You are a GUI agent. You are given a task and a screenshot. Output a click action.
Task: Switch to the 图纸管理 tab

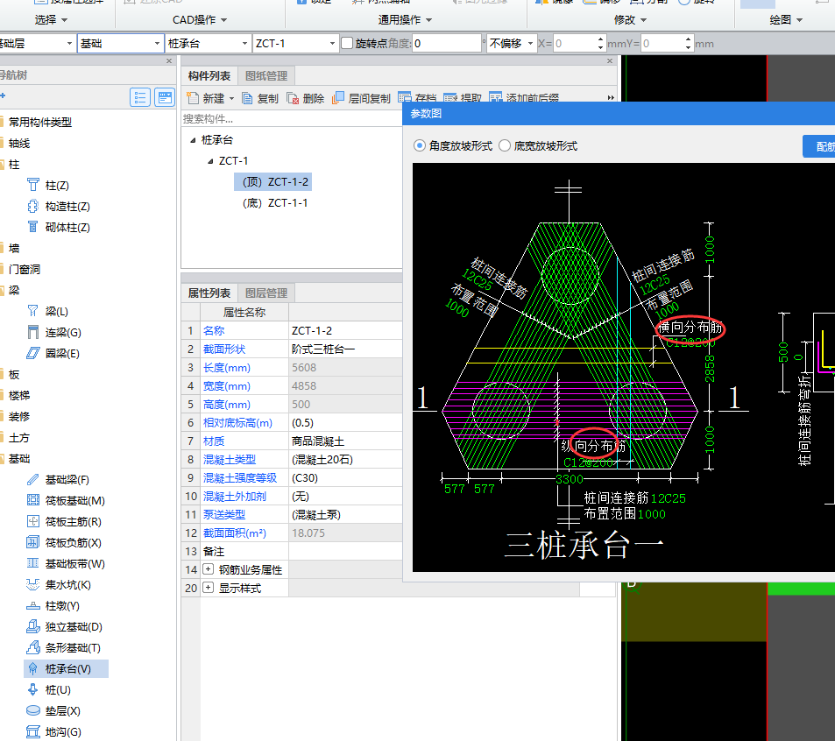point(266,76)
